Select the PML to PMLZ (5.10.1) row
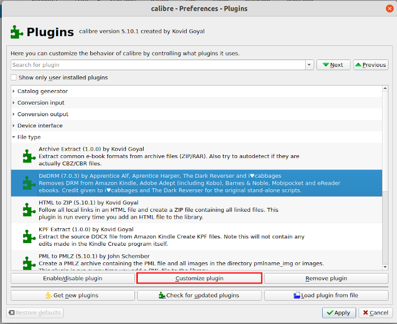The height and width of the screenshot is (324, 397). [x=196, y=260]
